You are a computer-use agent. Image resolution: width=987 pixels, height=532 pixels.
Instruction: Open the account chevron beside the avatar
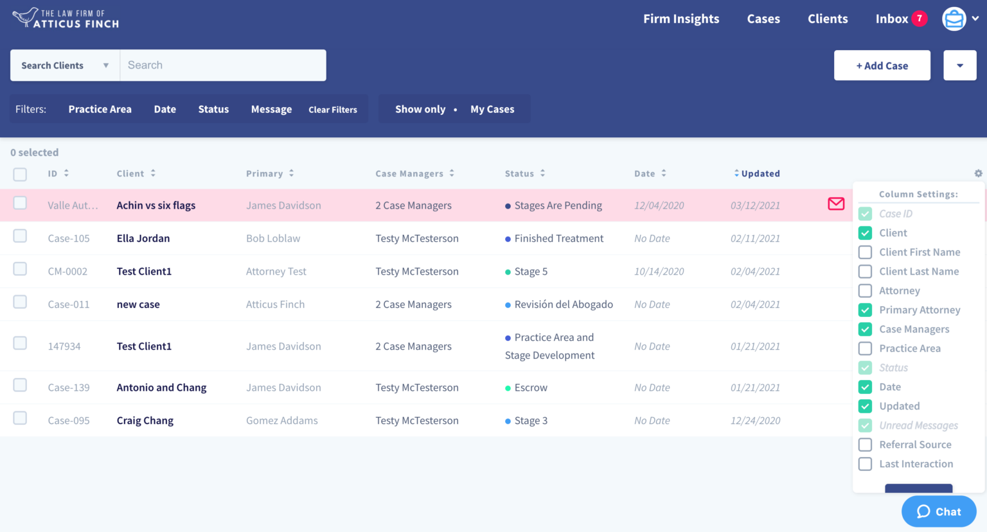pyautogui.click(x=976, y=19)
